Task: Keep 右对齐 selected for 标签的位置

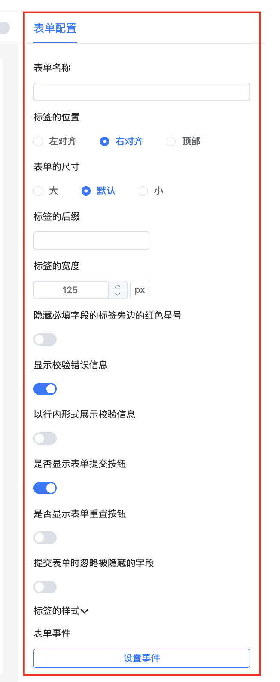Action: pyautogui.click(x=104, y=141)
